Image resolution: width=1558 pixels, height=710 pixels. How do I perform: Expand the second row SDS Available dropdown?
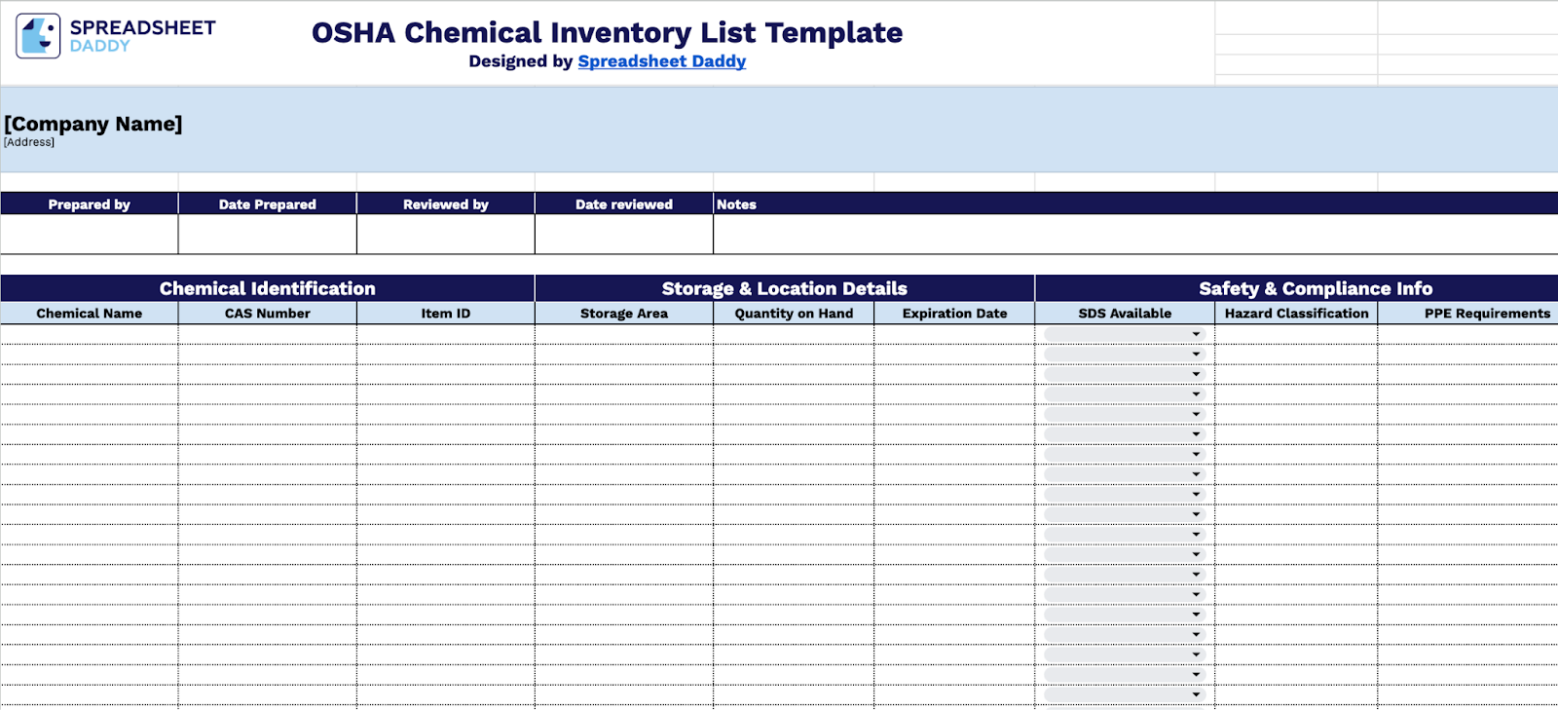tap(1196, 355)
